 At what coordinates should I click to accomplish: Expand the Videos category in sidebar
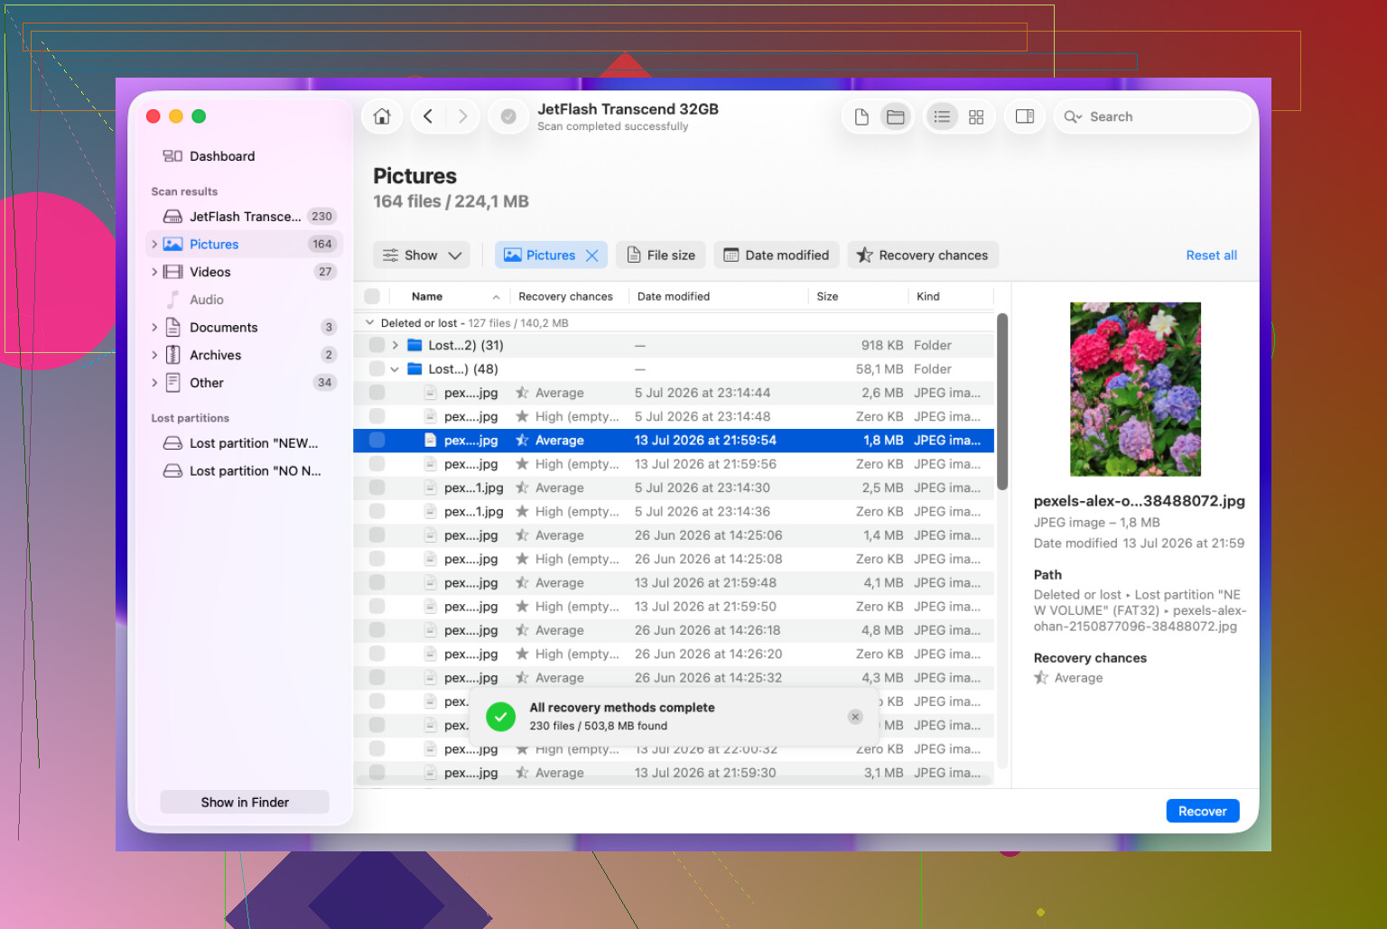point(154,272)
